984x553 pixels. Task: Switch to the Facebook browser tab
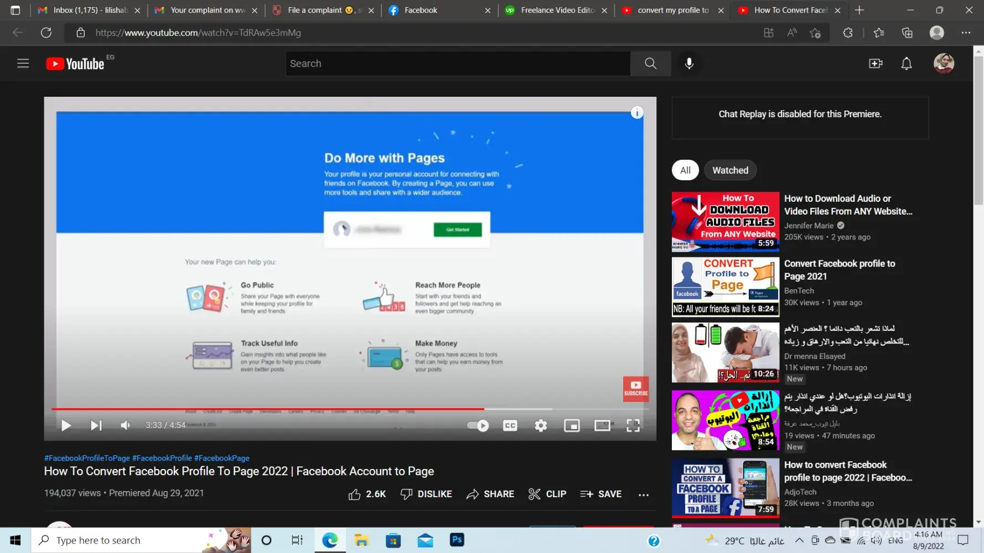click(421, 10)
